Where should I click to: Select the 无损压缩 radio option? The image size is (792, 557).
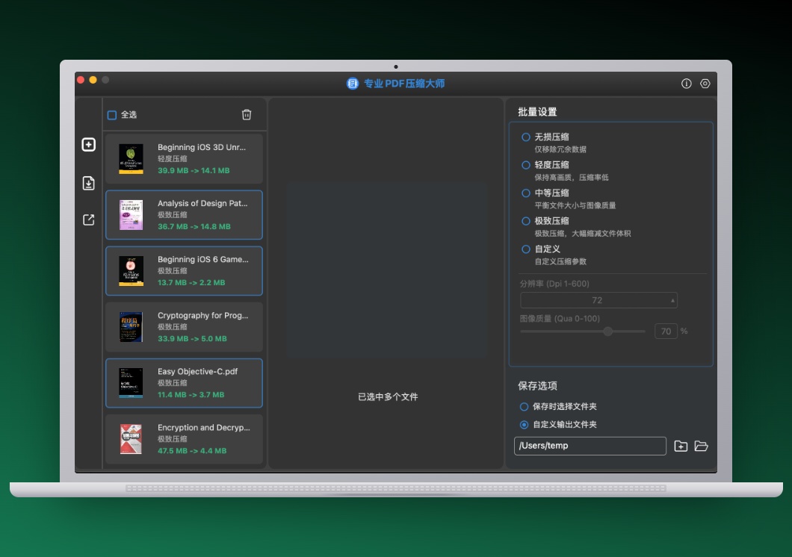[526, 137]
